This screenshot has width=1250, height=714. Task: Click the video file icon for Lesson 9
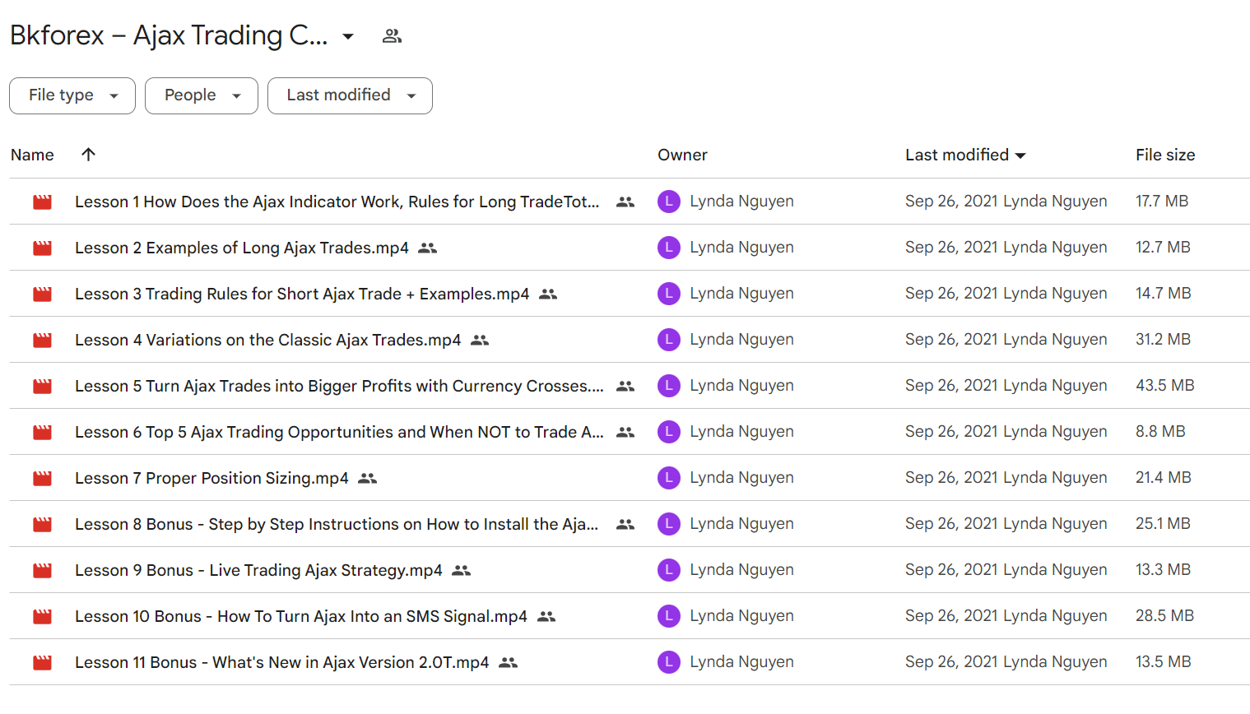point(42,570)
